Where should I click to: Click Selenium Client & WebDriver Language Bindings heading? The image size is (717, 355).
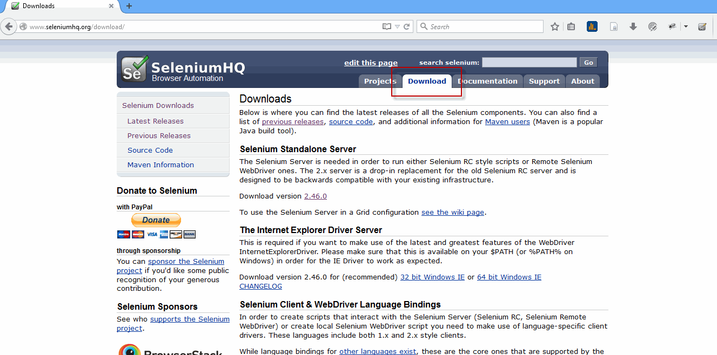340,305
